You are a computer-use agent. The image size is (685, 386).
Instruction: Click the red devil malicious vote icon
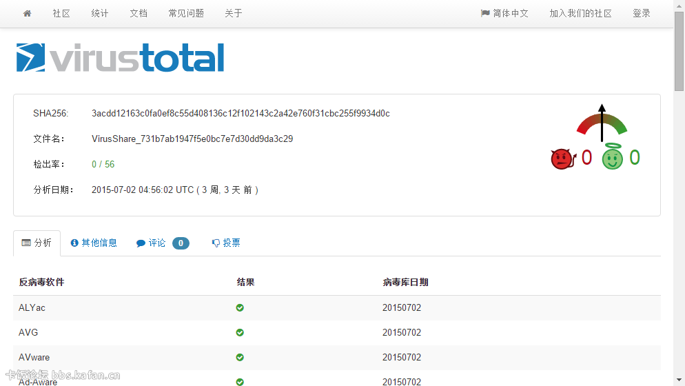coord(562,159)
